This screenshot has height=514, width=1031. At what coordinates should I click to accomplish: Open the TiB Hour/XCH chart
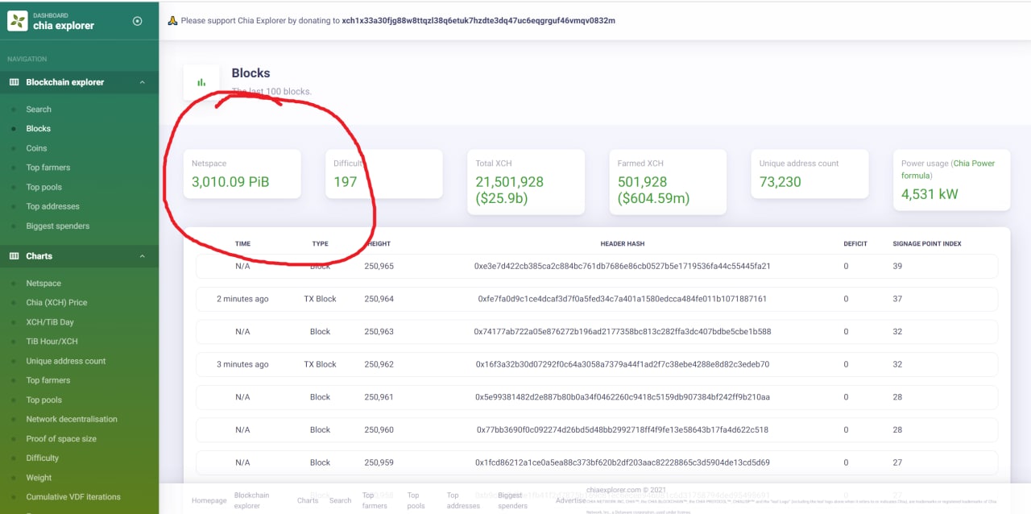pos(52,342)
